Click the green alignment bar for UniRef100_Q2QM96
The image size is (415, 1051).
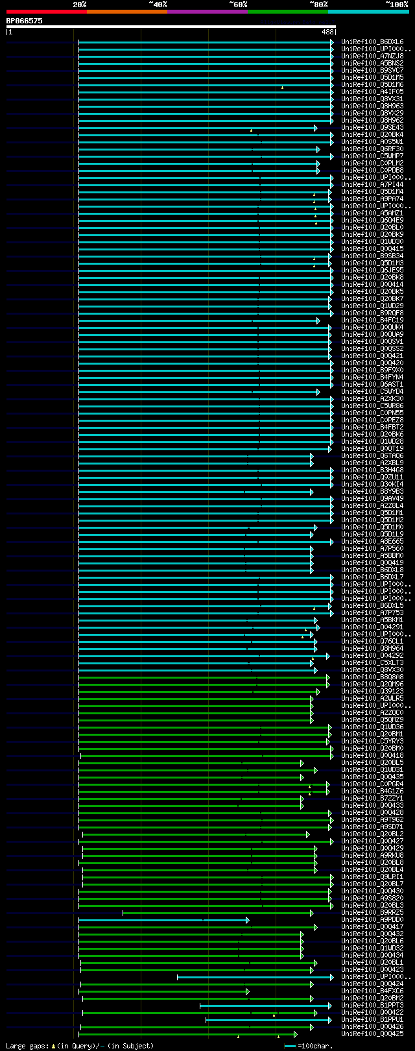click(x=203, y=684)
